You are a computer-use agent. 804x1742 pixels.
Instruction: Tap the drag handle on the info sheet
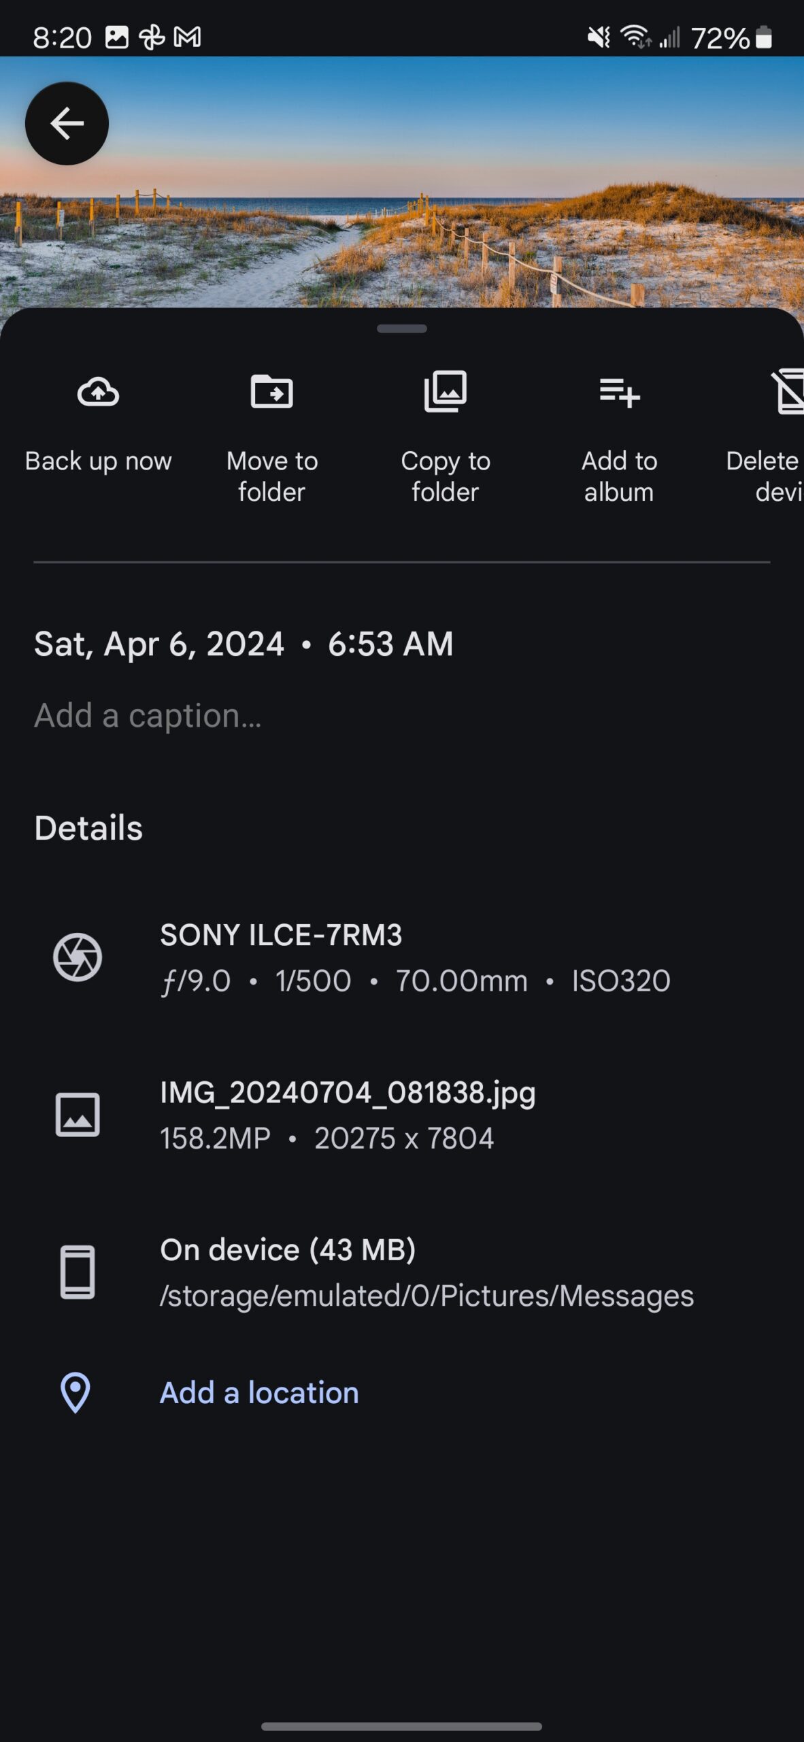click(402, 329)
